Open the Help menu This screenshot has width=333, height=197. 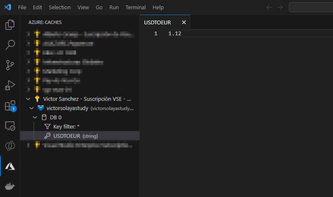158,8
